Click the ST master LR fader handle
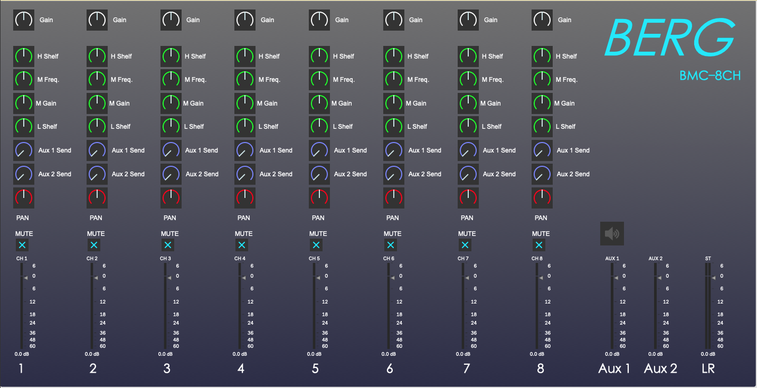 [713, 277]
